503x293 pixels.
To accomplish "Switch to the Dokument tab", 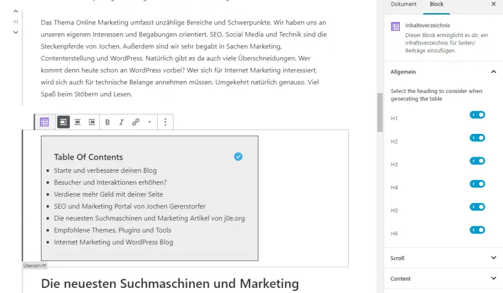I will [x=403, y=4].
